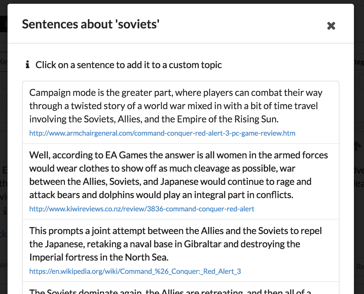
Task: Click the dimmed "dve" text behind the dialog's right edge
Action: 359,170
